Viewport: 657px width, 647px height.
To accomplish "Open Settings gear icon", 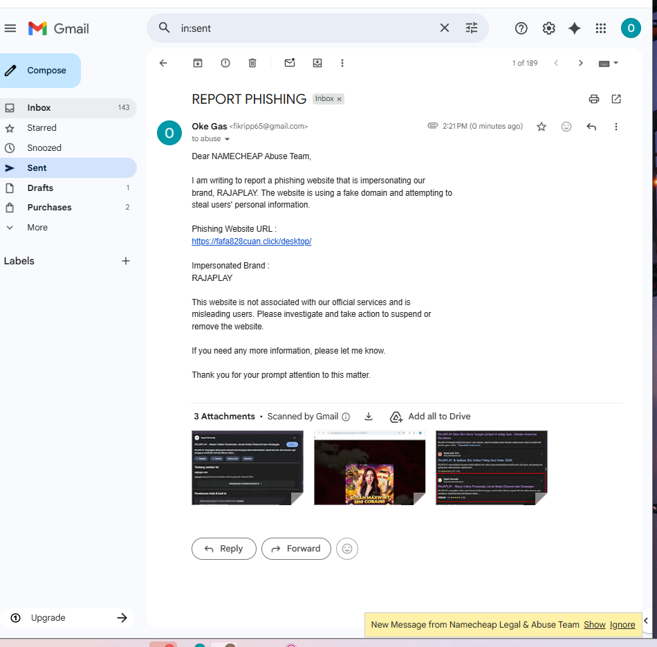I will pos(548,28).
